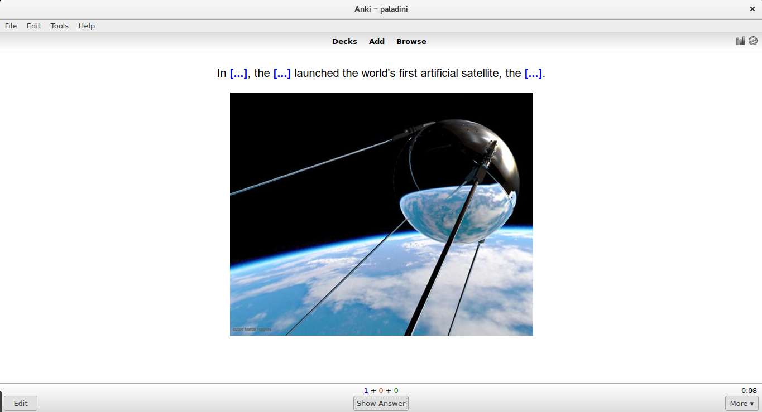Image resolution: width=762 pixels, height=412 pixels.
Task: Click the blue new-card count '1'
Action: click(366, 391)
